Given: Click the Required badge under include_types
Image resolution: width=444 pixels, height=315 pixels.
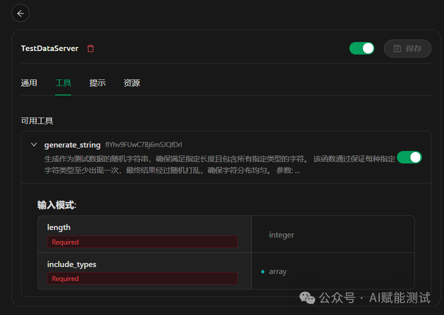Looking at the screenshot, I should click(66, 278).
